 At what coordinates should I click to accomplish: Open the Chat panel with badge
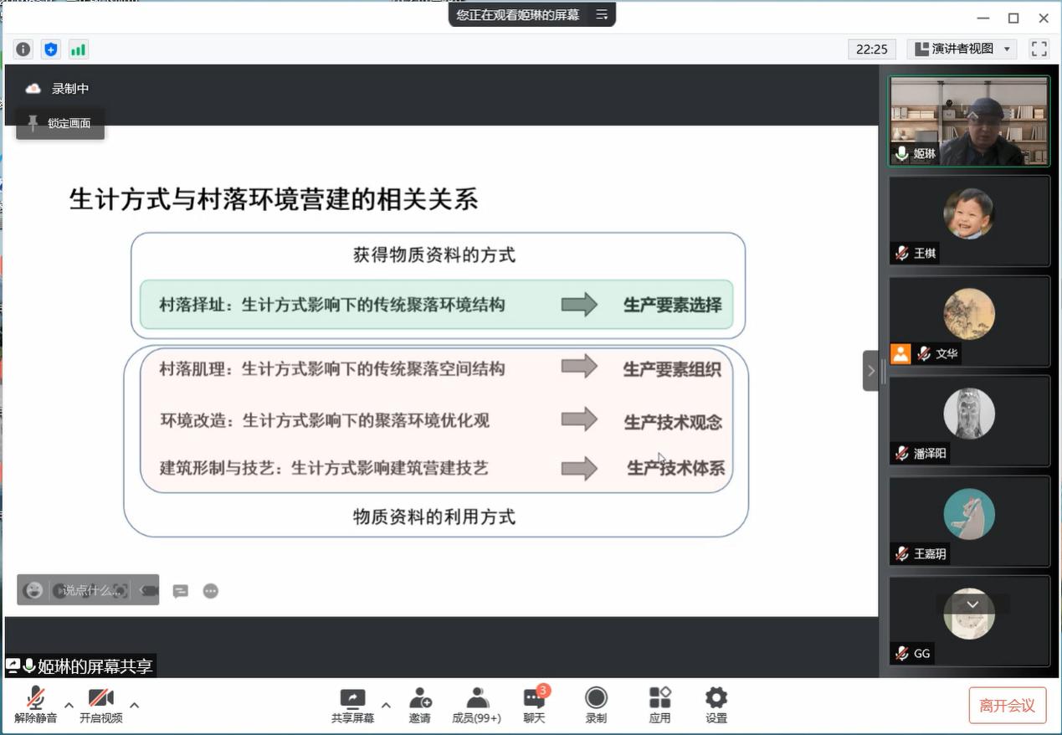coord(534,705)
